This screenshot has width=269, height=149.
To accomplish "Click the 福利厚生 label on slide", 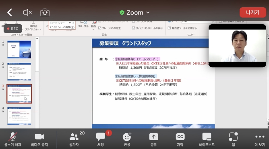I will 106,94.
